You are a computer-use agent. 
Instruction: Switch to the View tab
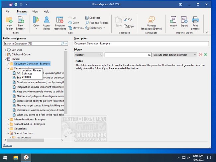coord(35,11)
